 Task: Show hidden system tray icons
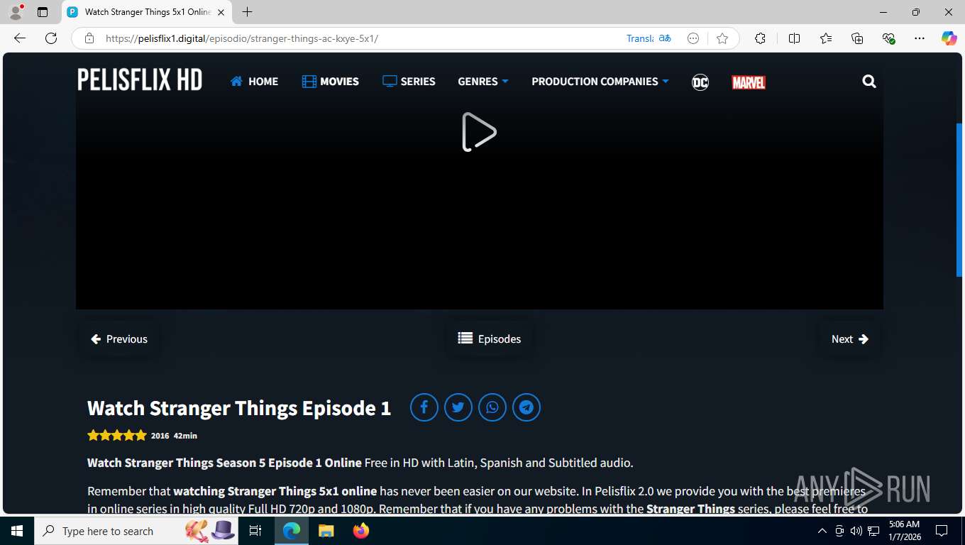[x=822, y=531]
